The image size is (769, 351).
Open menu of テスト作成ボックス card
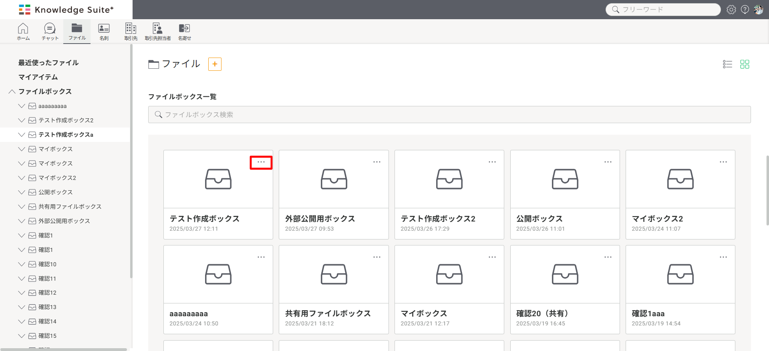261,162
